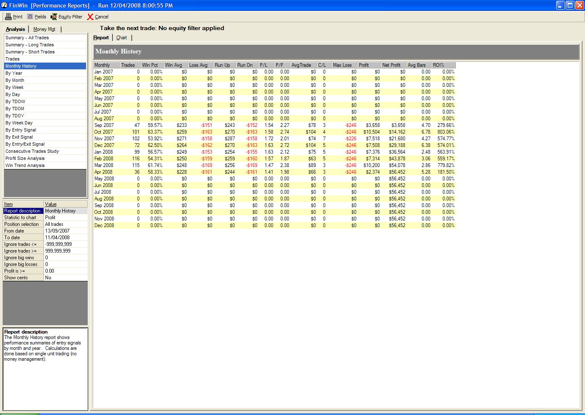The width and height of the screenshot is (585, 415).
Task: Click the ROI% column header
Action: [443, 65]
